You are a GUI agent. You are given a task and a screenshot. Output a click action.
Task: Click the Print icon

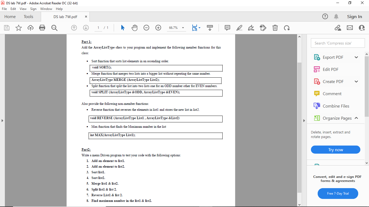pos(42,27)
